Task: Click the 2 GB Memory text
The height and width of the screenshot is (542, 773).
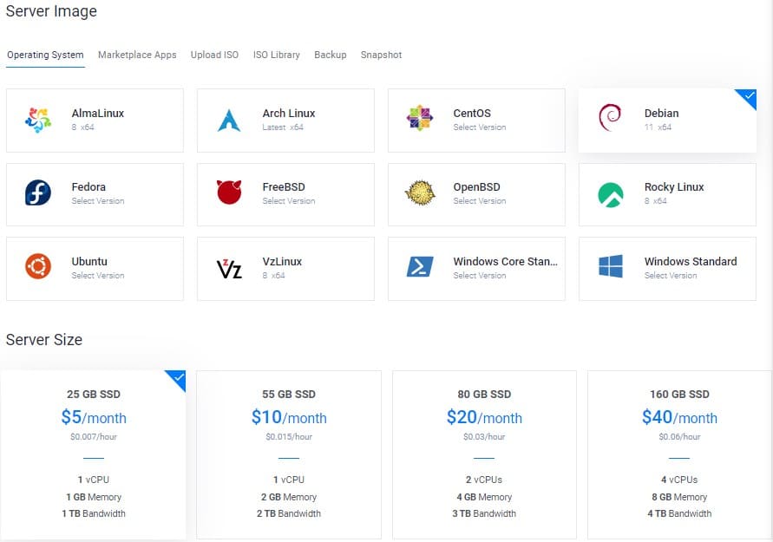Action: coord(289,497)
